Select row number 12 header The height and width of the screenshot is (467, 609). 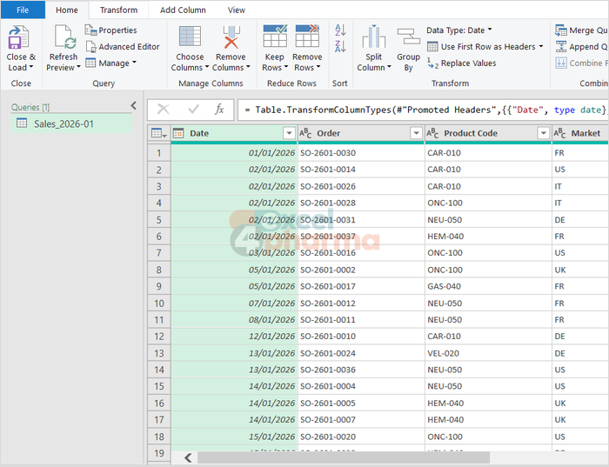tap(159, 337)
